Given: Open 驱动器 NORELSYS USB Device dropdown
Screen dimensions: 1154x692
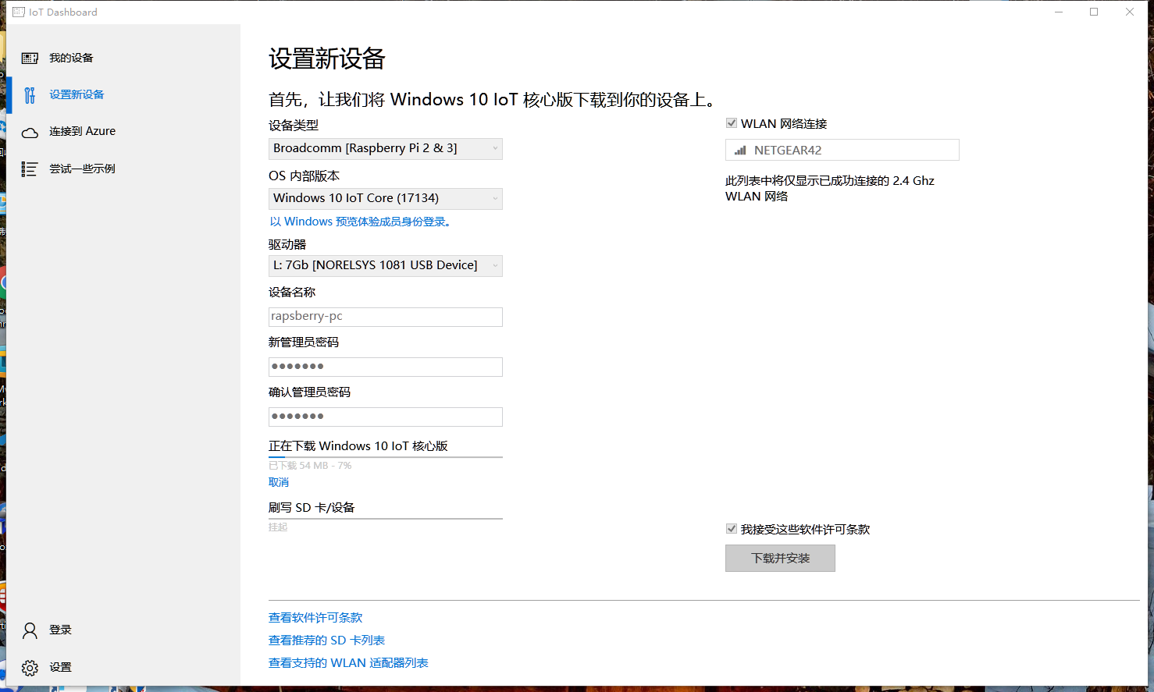Looking at the screenshot, I should point(386,265).
